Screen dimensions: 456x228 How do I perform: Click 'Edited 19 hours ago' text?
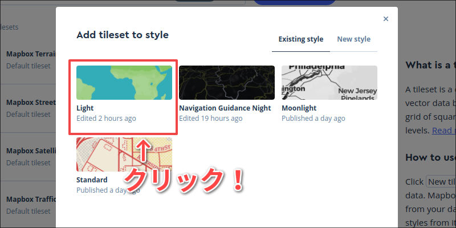(210, 119)
